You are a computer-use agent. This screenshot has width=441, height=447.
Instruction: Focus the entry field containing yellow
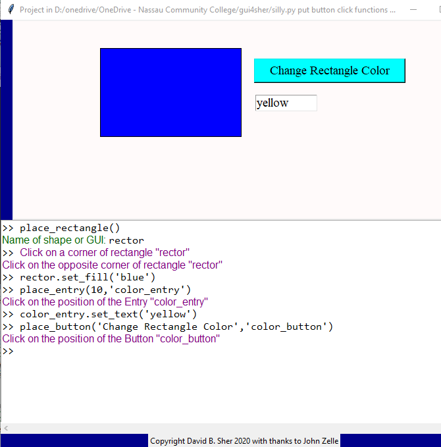(x=286, y=103)
